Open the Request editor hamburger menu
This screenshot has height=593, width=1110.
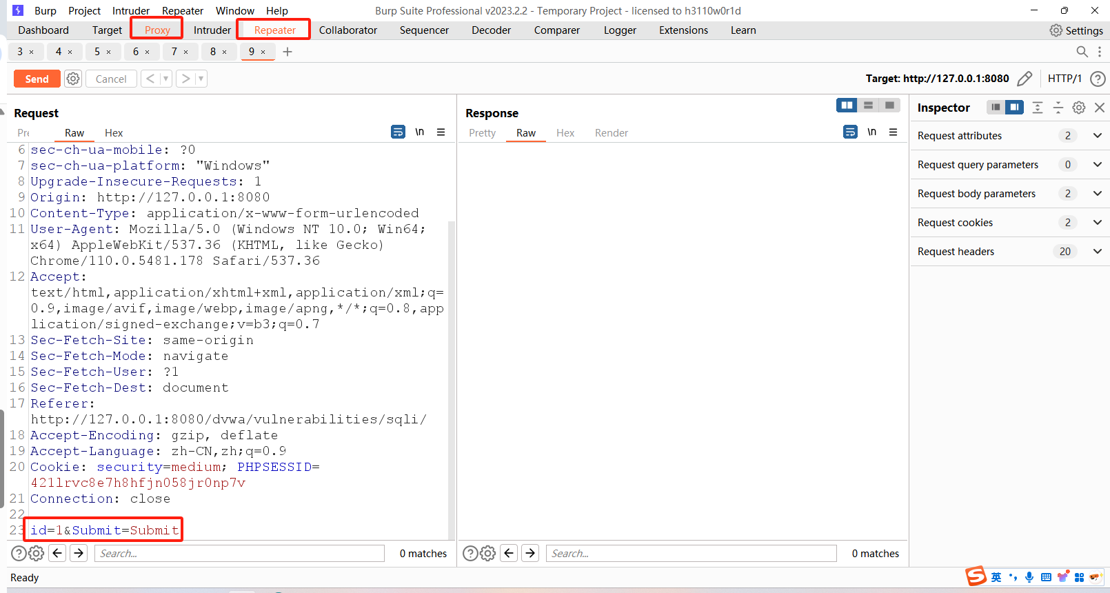441,132
